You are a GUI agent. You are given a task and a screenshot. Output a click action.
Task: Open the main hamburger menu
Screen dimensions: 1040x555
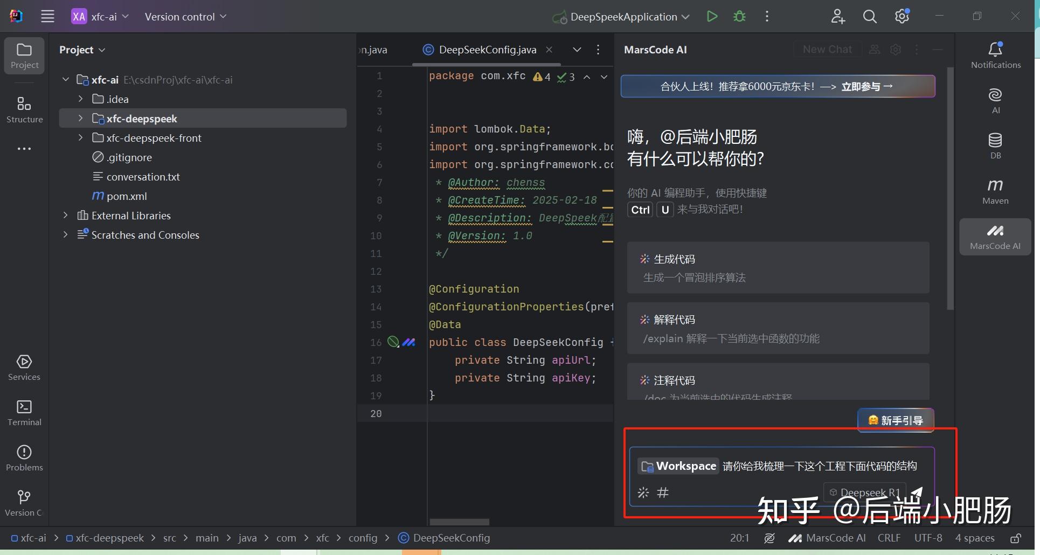[47, 16]
